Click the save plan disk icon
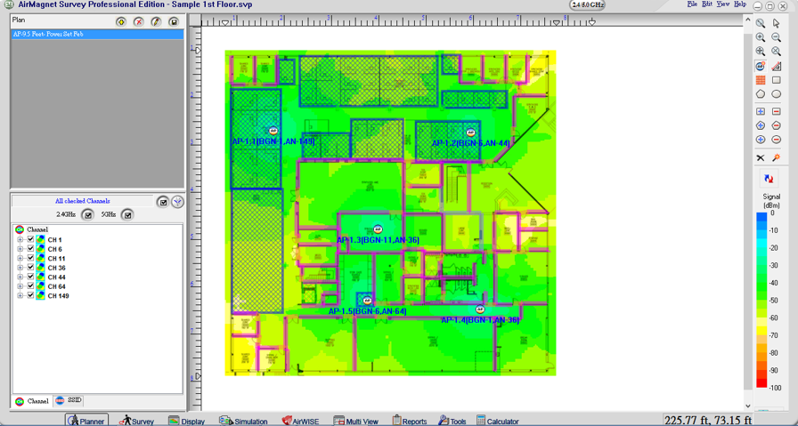The width and height of the screenshot is (798, 426). click(174, 21)
